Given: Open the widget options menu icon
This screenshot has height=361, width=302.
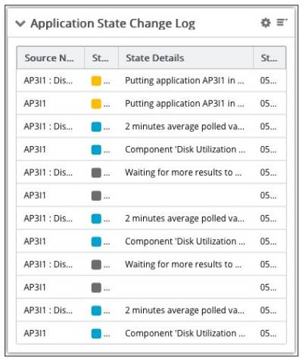Looking at the screenshot, I should pyautogui.click(x=282, y=23).
